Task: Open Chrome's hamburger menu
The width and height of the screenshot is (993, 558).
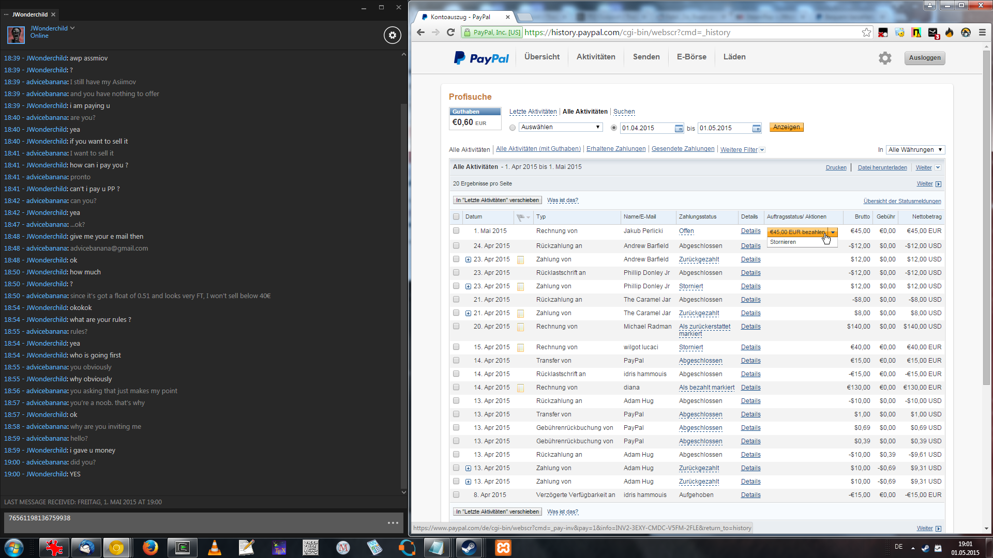Action: 982,33
